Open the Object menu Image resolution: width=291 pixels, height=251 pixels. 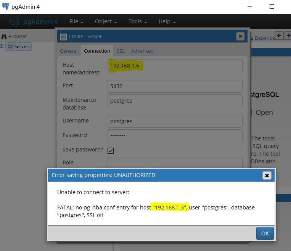pos(106,21)
